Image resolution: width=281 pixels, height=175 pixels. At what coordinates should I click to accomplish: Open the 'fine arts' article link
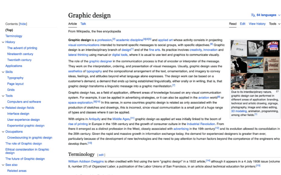click(154, 50)
